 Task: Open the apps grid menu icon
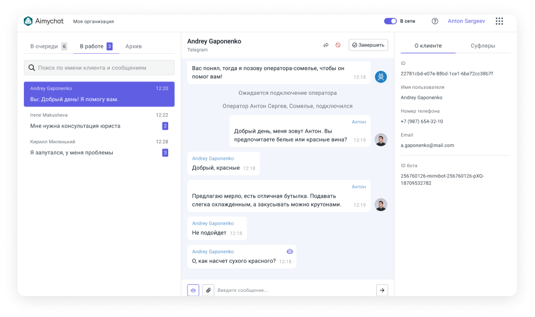tap(499, 21)
